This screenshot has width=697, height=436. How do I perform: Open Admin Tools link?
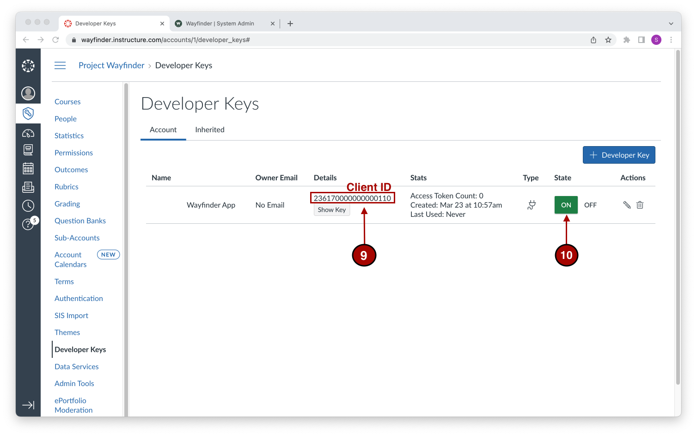click(74, 384)
